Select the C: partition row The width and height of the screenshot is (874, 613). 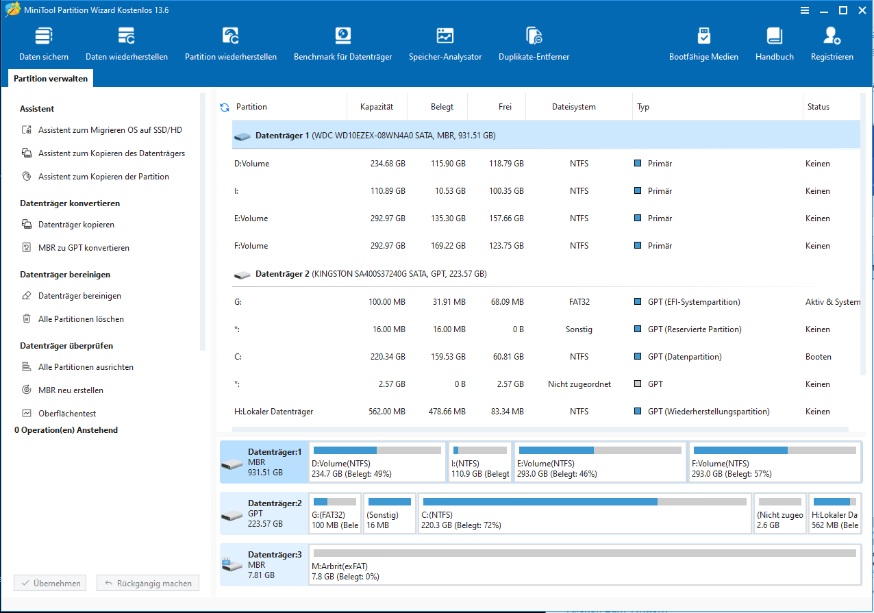(x=546, y=357)
